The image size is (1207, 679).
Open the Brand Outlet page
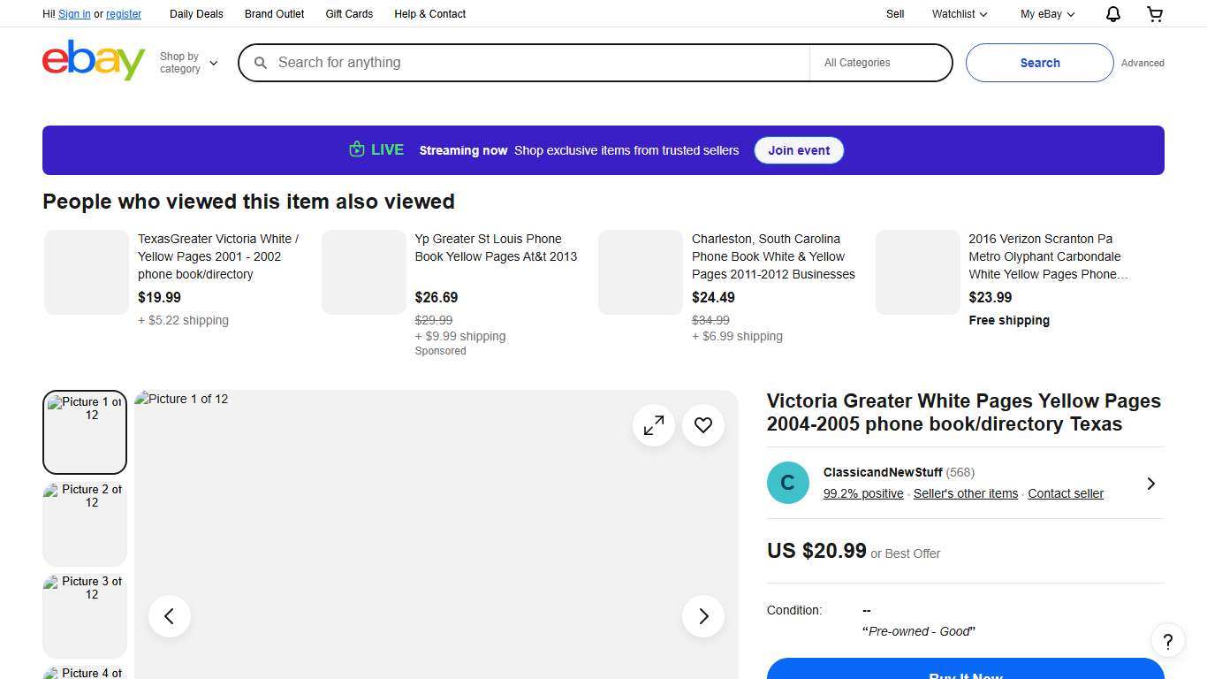274,14
